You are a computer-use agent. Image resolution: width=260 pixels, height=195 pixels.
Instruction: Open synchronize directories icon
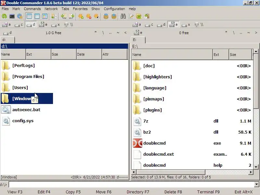(x=139, y=16)
